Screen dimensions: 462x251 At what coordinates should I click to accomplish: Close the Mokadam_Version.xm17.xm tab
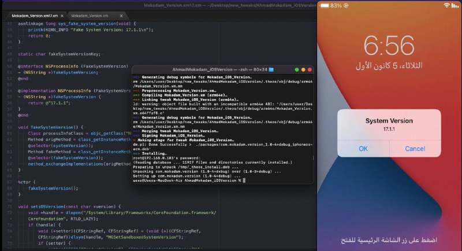[x=62, y=16]
